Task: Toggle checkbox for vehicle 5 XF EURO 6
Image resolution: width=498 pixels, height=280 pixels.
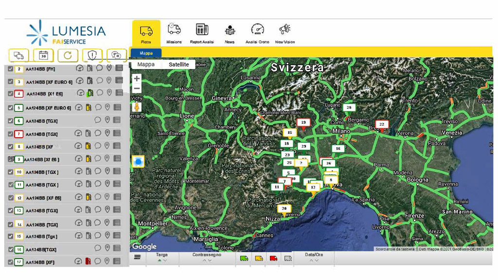Action: [x=11, y=108]
